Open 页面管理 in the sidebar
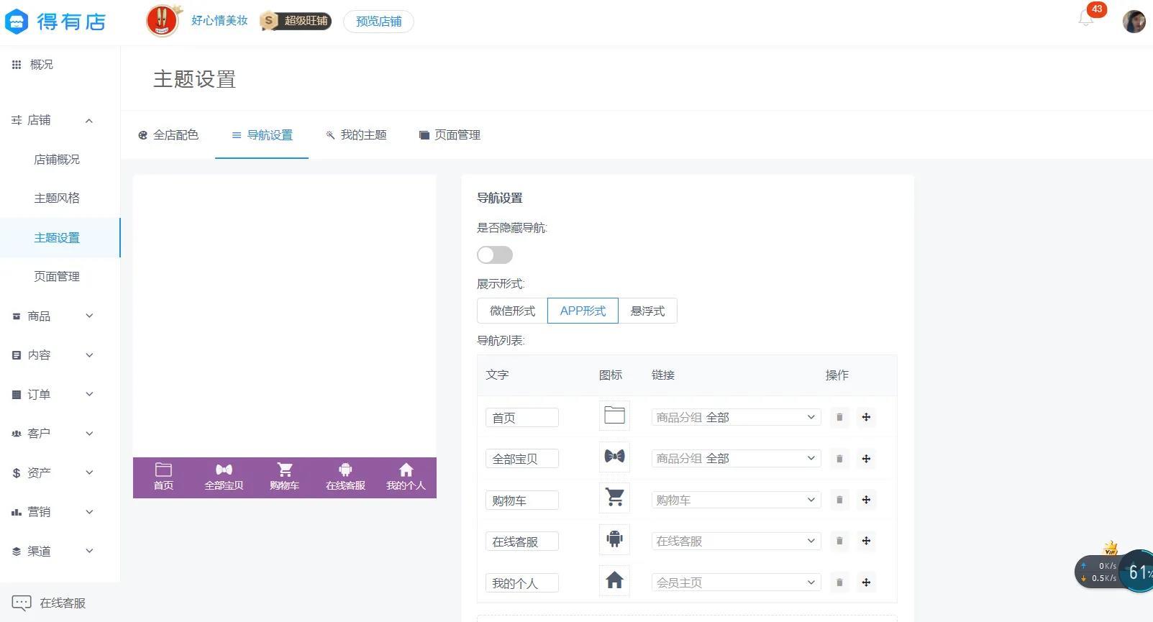Viewport: 1153px width, 622px height. click(x=57, y=277)
